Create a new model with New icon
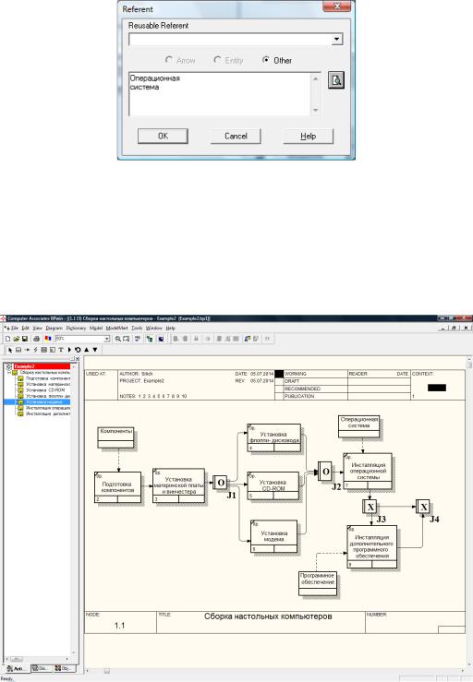The image size is (473, 682). (x=7, y=339)
